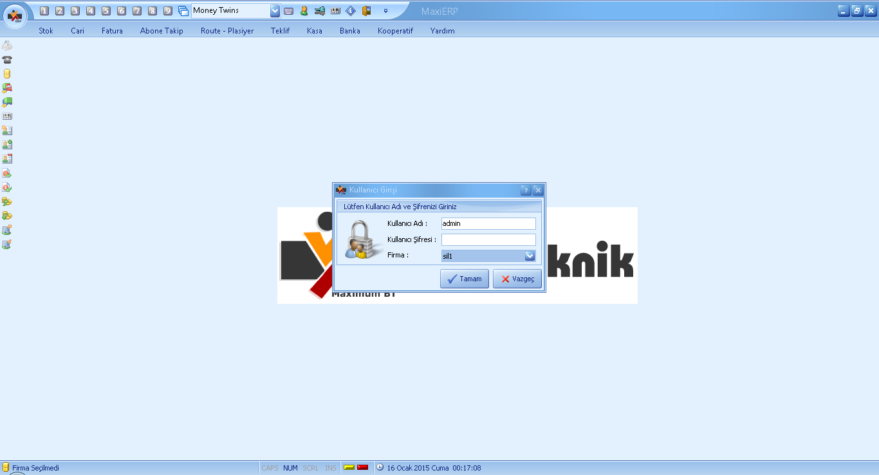Expand the quick-access toolbar customize arrow
The width and height of the screenshot is (879, 475).
385,11
